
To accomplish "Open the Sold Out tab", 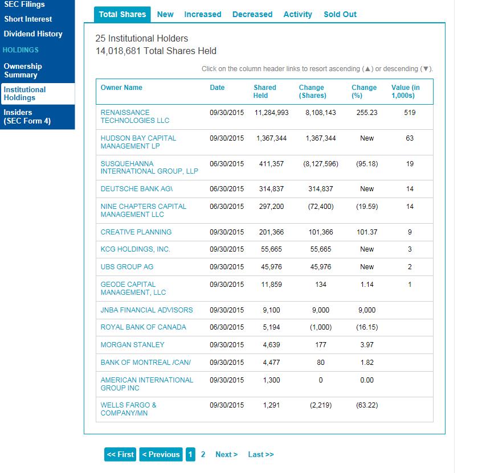I will click(x=340, y=14).
